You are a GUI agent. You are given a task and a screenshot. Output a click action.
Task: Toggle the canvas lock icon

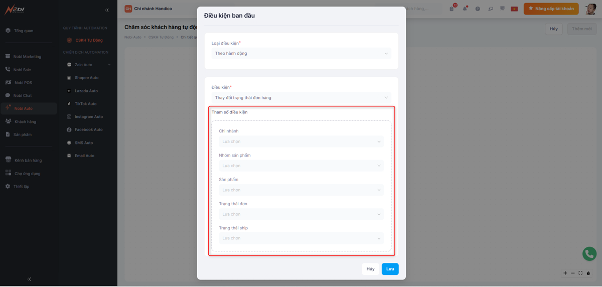coord(588,273)
